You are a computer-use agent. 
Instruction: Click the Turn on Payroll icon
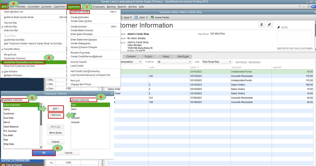tap(3, 164)
